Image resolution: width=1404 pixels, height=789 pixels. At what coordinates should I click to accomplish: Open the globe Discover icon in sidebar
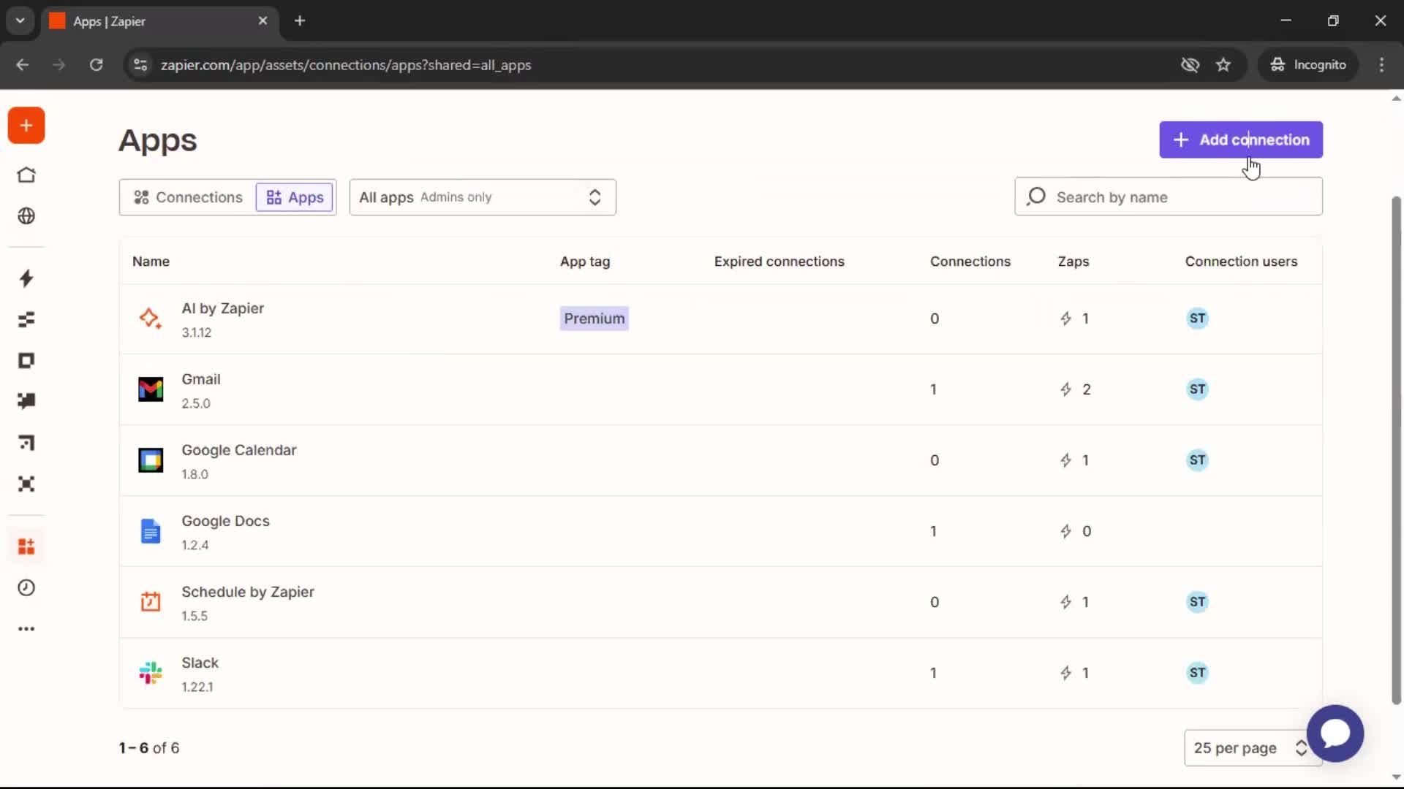point(26,216)
